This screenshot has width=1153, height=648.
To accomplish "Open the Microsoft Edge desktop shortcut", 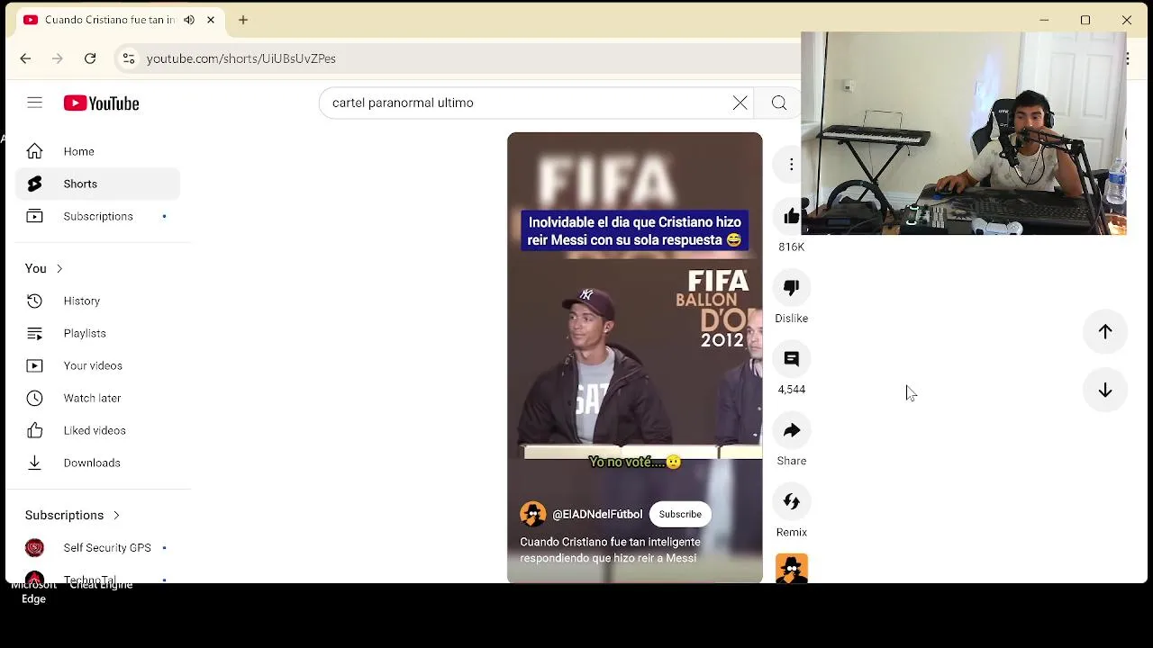I will [x=33, y=589].
